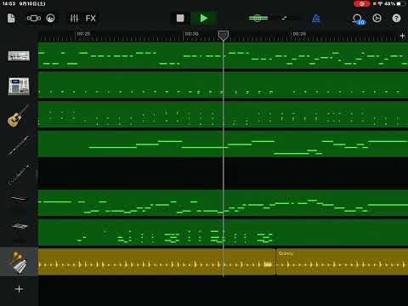Open the My Songs document browser
408x306 pixels.
point(11,19)
